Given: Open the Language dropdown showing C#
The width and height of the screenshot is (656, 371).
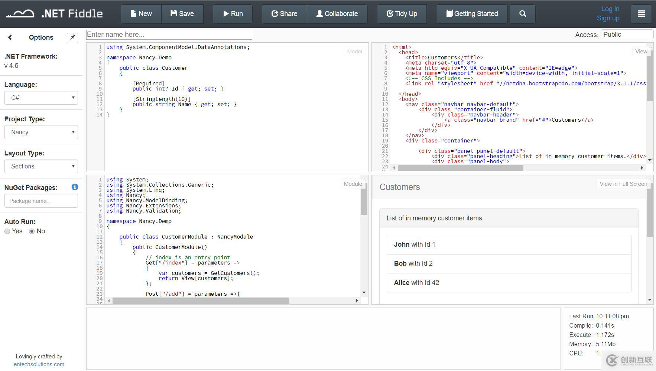Looking at the screenshot, I should 41,98.
